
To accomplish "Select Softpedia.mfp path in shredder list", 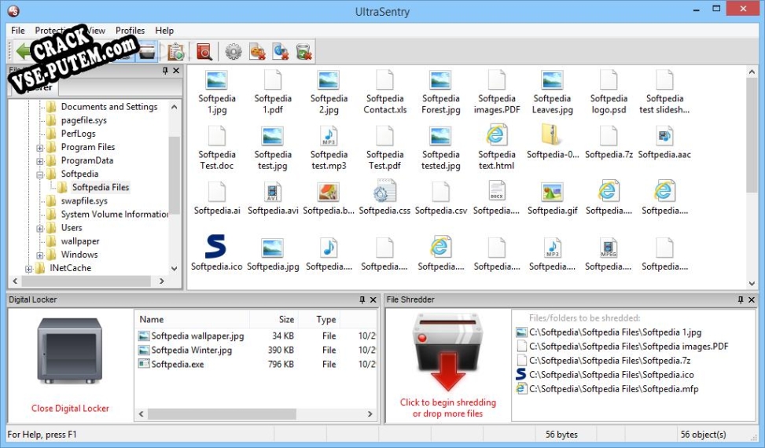I will tap(613, 389).
